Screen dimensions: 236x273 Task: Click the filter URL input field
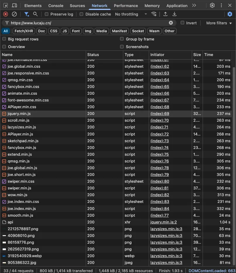click(x=89, y=23)
